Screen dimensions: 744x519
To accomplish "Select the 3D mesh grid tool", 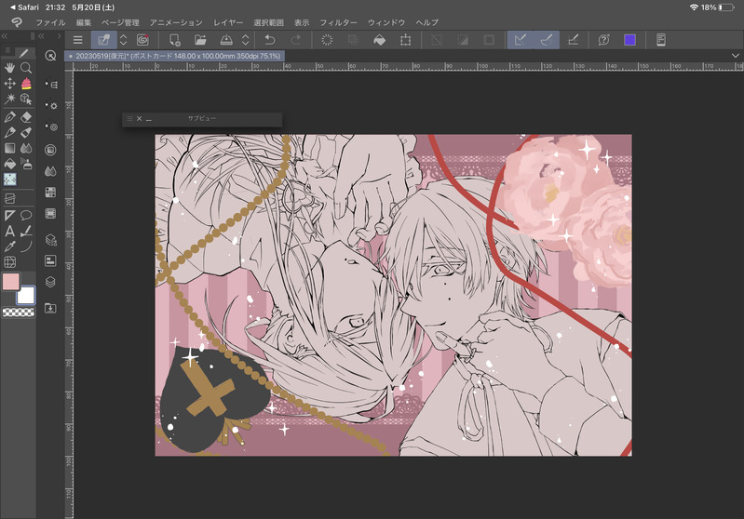I will 9,261.
